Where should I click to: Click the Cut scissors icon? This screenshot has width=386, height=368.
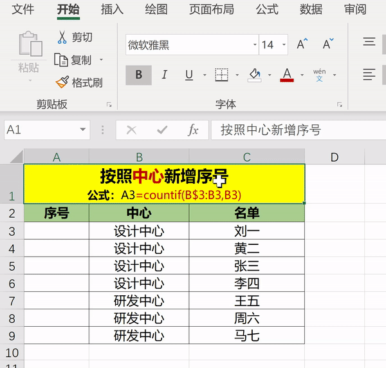point(62,37)
